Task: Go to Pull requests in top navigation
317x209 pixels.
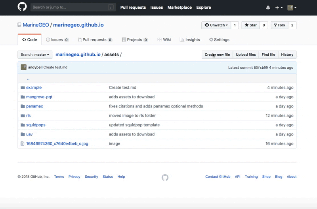Action: [x=133, y=8]
